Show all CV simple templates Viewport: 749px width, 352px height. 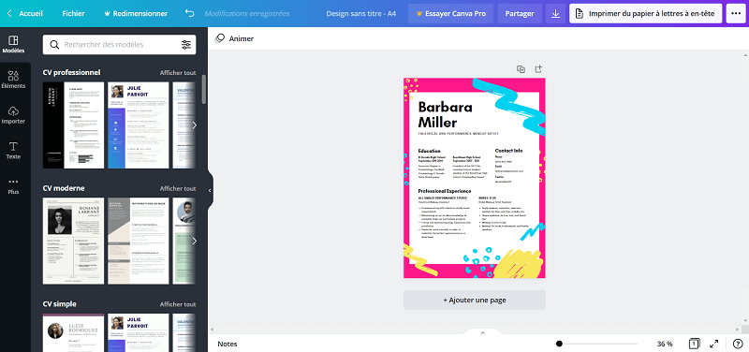pos(178,304)
